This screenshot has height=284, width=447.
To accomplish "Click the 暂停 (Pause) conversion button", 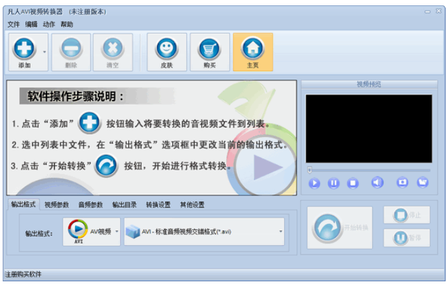I will click(x=407, y=238).
